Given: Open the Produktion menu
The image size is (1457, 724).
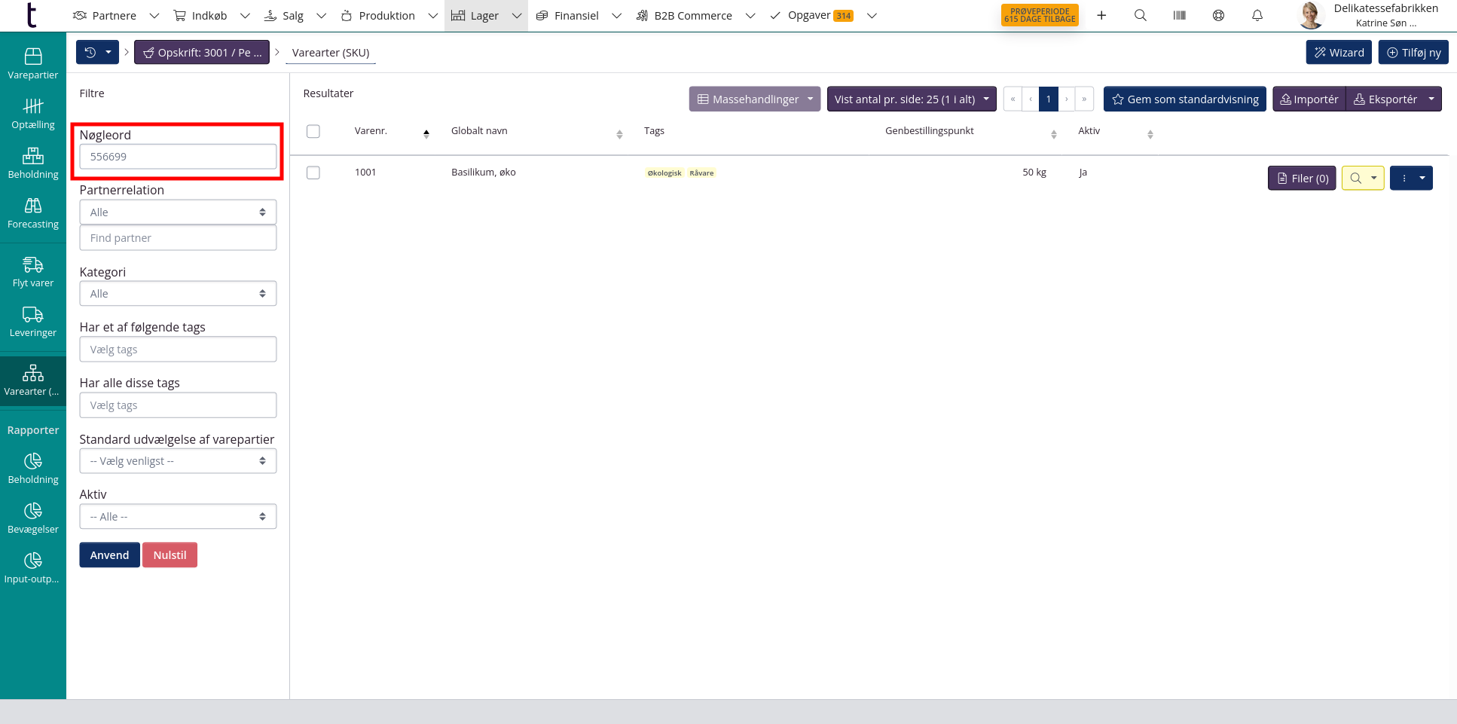Looking at the screenshot, I should click(386, 16).
